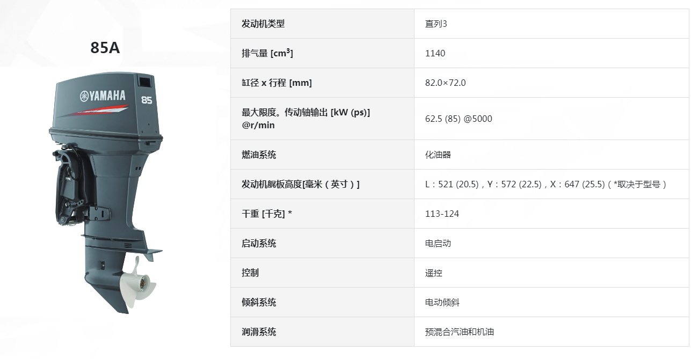Click the 干重 [千克] * label
The width and height of the screenshot is (691, 359).
coord(267,214)
